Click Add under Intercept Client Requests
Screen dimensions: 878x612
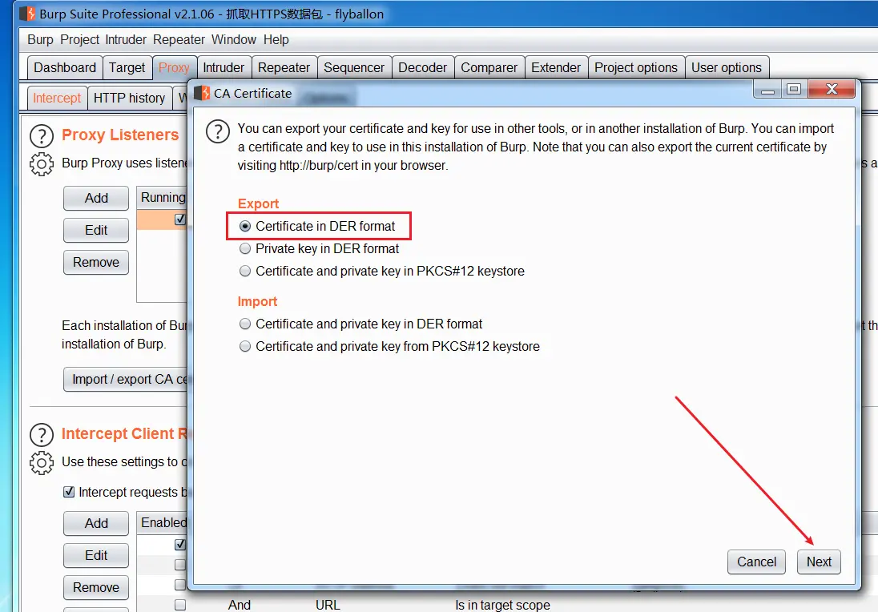tap(96, 524)
